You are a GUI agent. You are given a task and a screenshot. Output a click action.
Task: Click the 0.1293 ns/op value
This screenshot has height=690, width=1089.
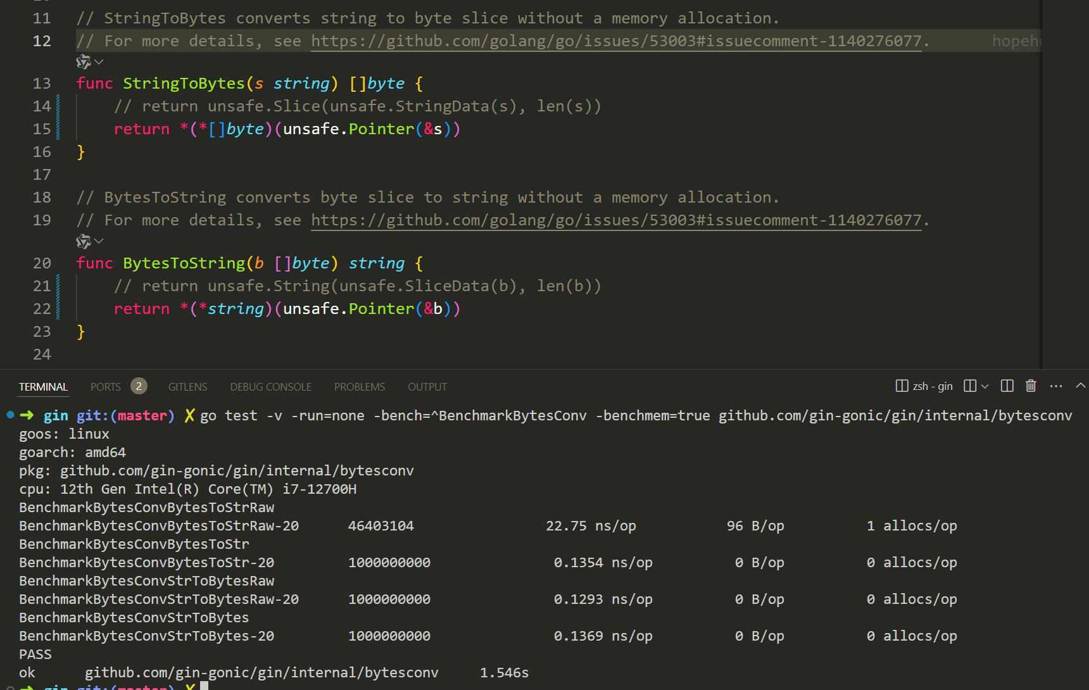click(x=603, y=599)
